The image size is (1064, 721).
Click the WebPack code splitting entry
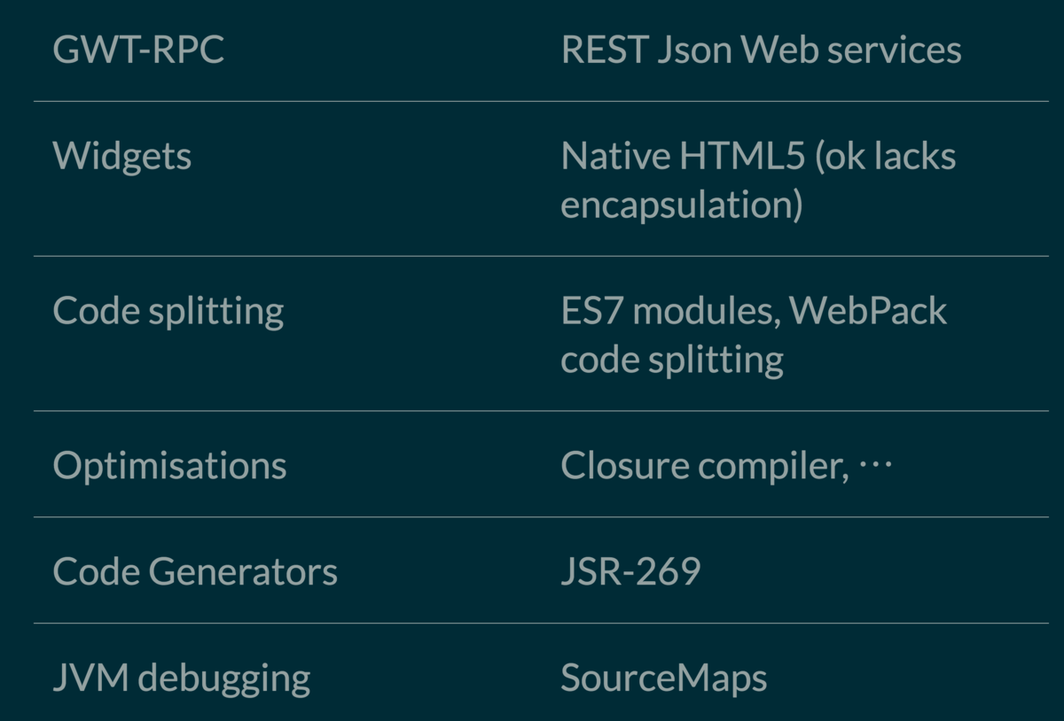tap(754, 334)
